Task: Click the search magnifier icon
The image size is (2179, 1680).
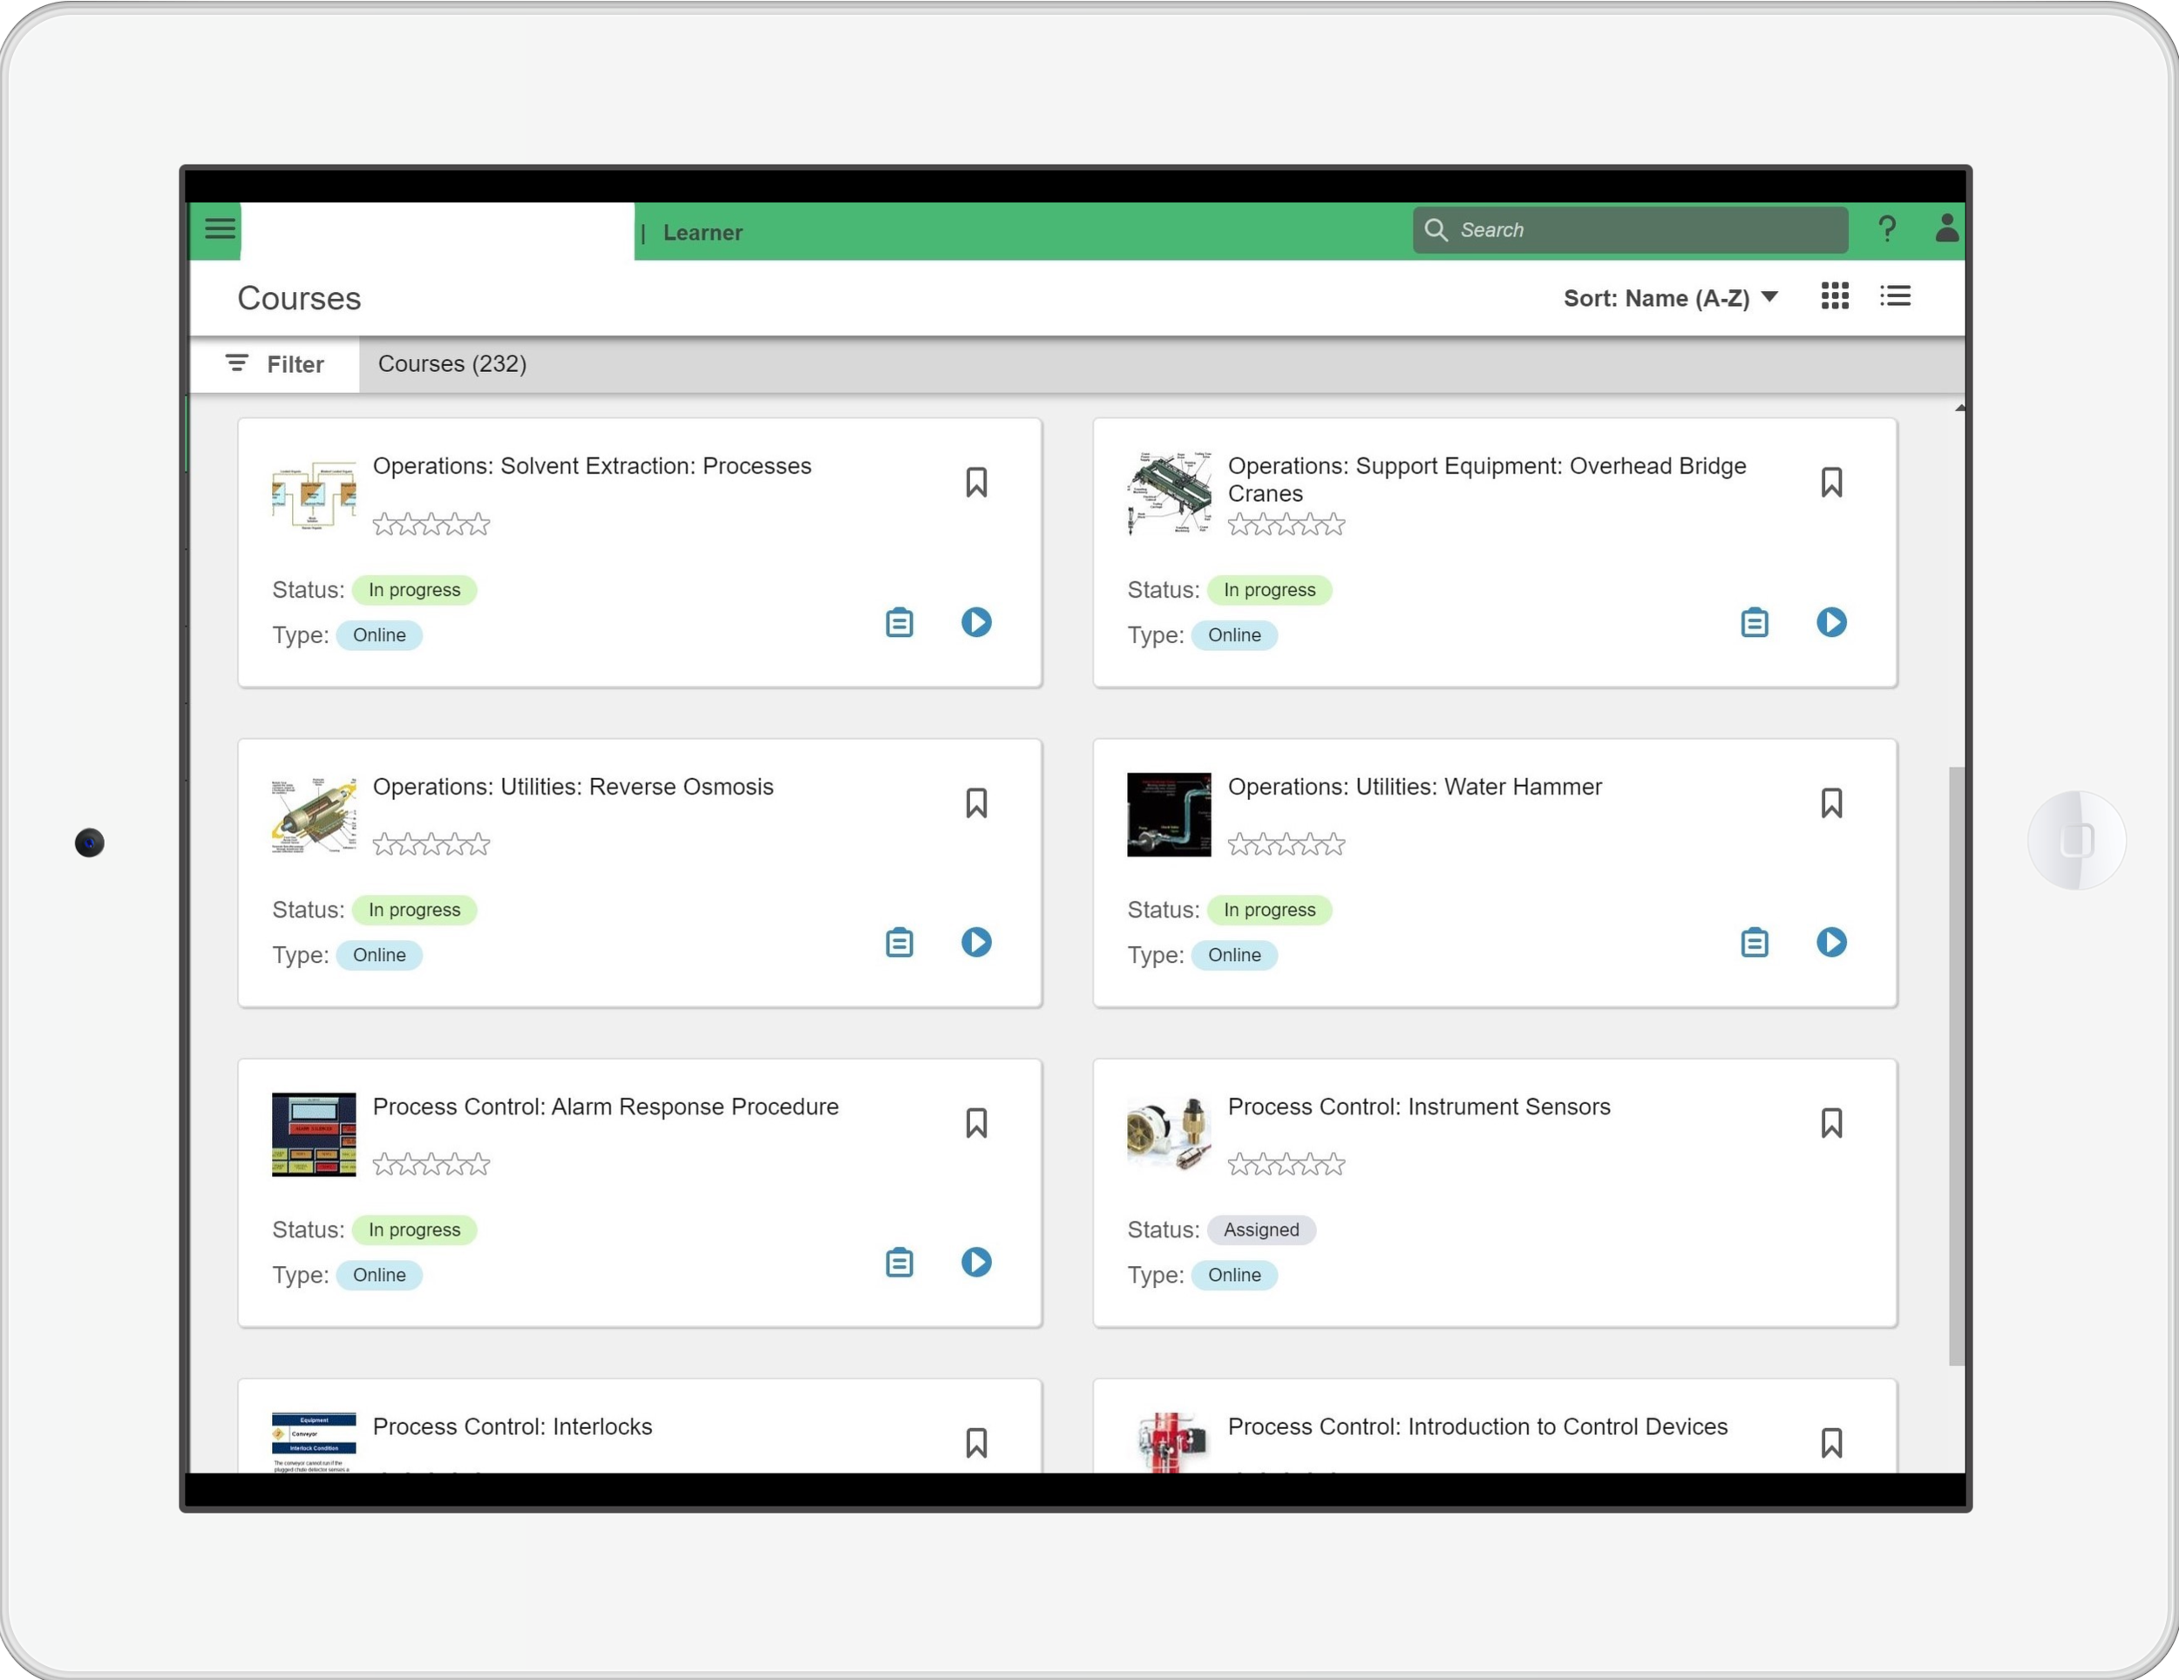Action: point(1436,229)
